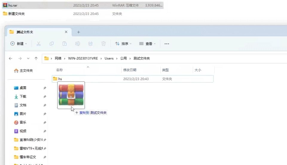The height and width of the screenshot is (165, 287).
Task: Click the Delete trash can icon
Action: (103, 44)
